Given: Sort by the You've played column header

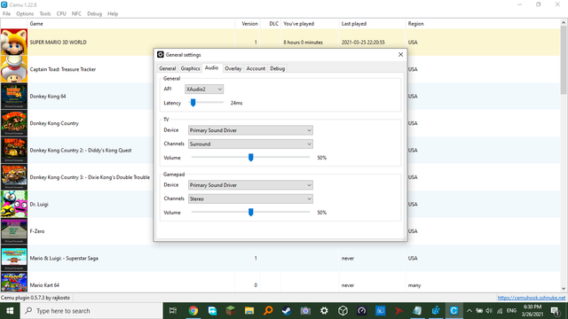Looking at the screenshot, I should coord(310,24).
